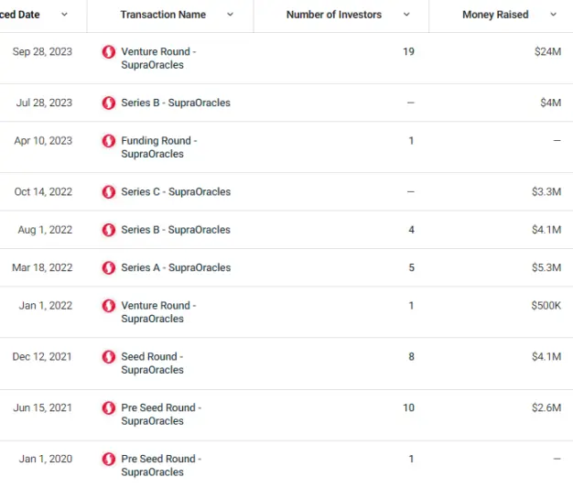
Task: Expand the Transaction Name column menu chevron
Action: click(x=230, y=15)
